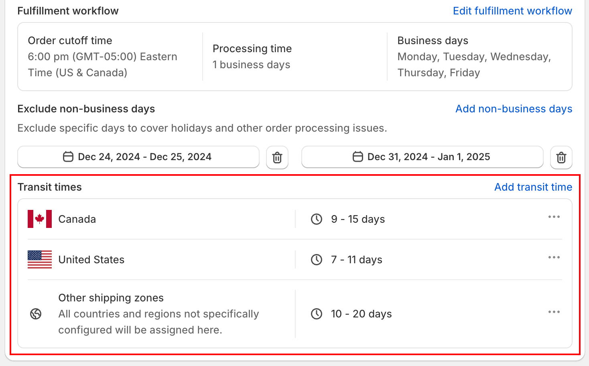The height and width of the screenshot is (366, 589).
Task: Click the Canada flag icon
Action: coord(40,219)
